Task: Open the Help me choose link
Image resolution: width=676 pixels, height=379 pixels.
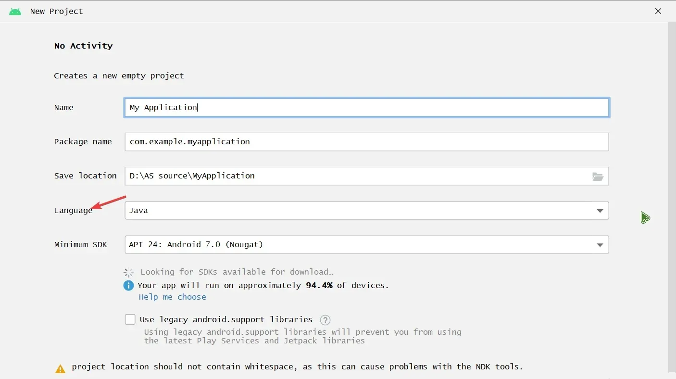Action: click(172, 297)
